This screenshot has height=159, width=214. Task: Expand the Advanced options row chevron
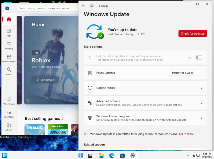pos(201,103)
